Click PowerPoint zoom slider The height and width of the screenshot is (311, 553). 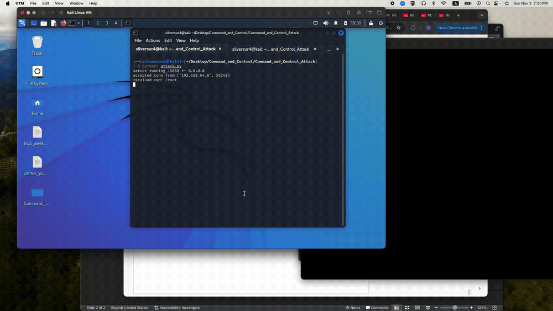[x=455, y=308]
